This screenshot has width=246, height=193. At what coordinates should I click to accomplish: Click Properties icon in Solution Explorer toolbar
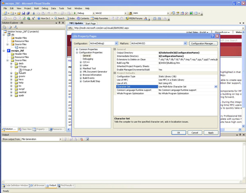pyautogui.click(x=4, y=27)
